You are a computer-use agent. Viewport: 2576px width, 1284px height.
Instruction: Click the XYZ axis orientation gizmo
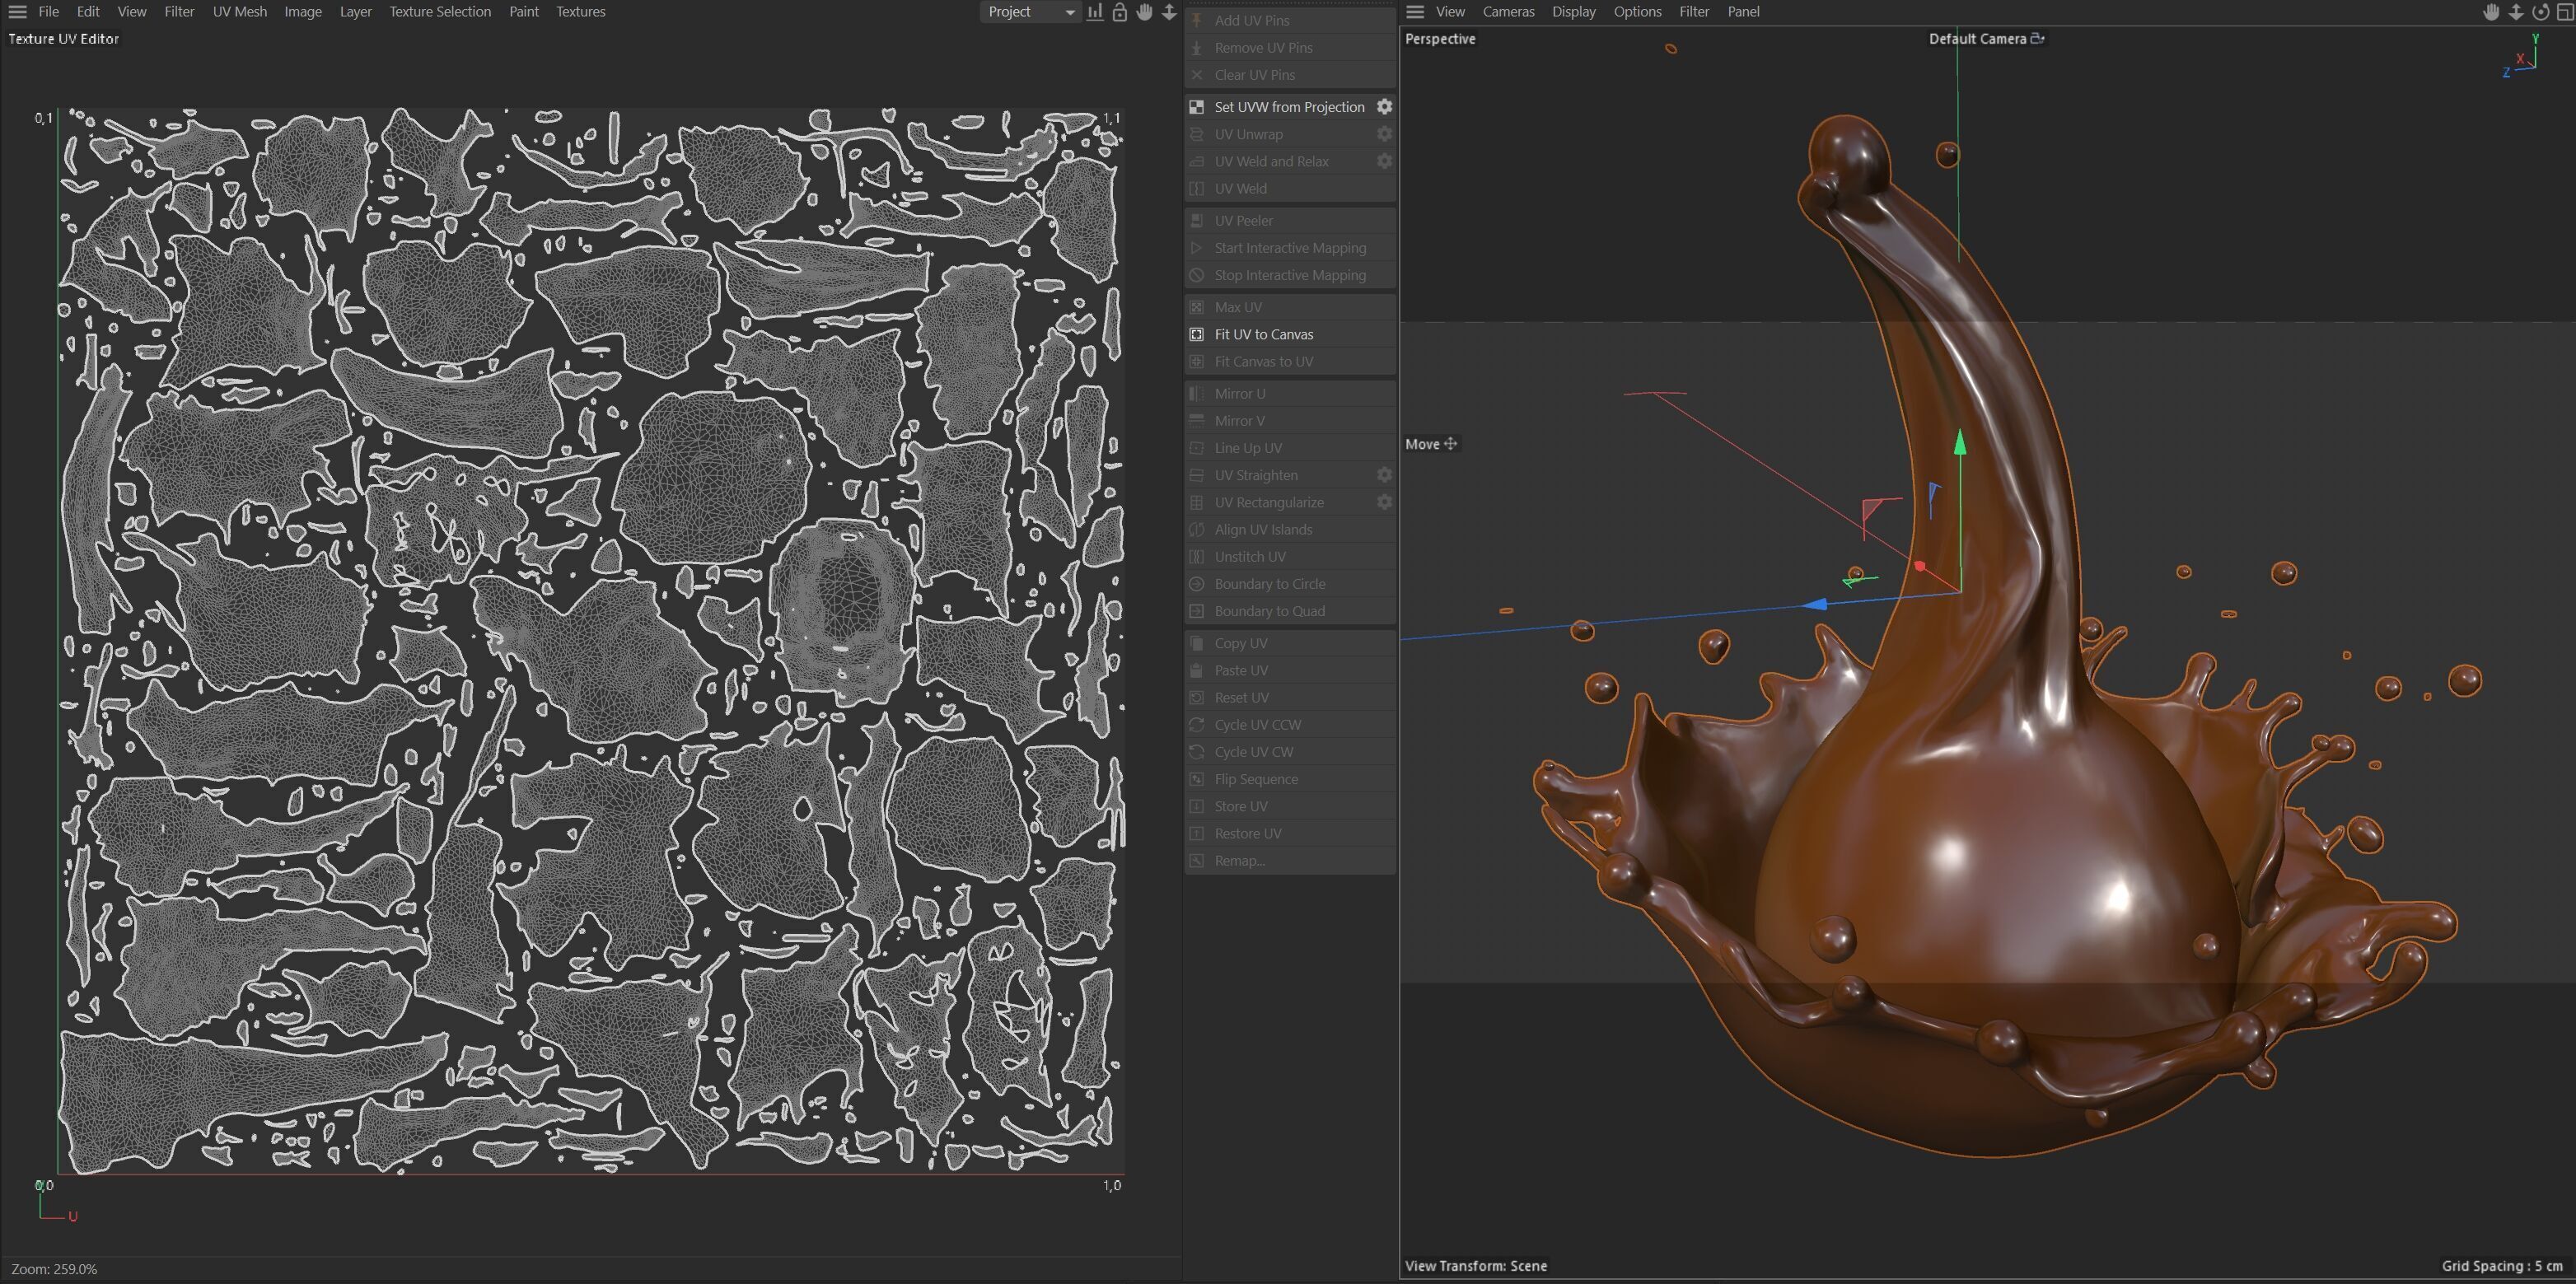click(2520, 56)
